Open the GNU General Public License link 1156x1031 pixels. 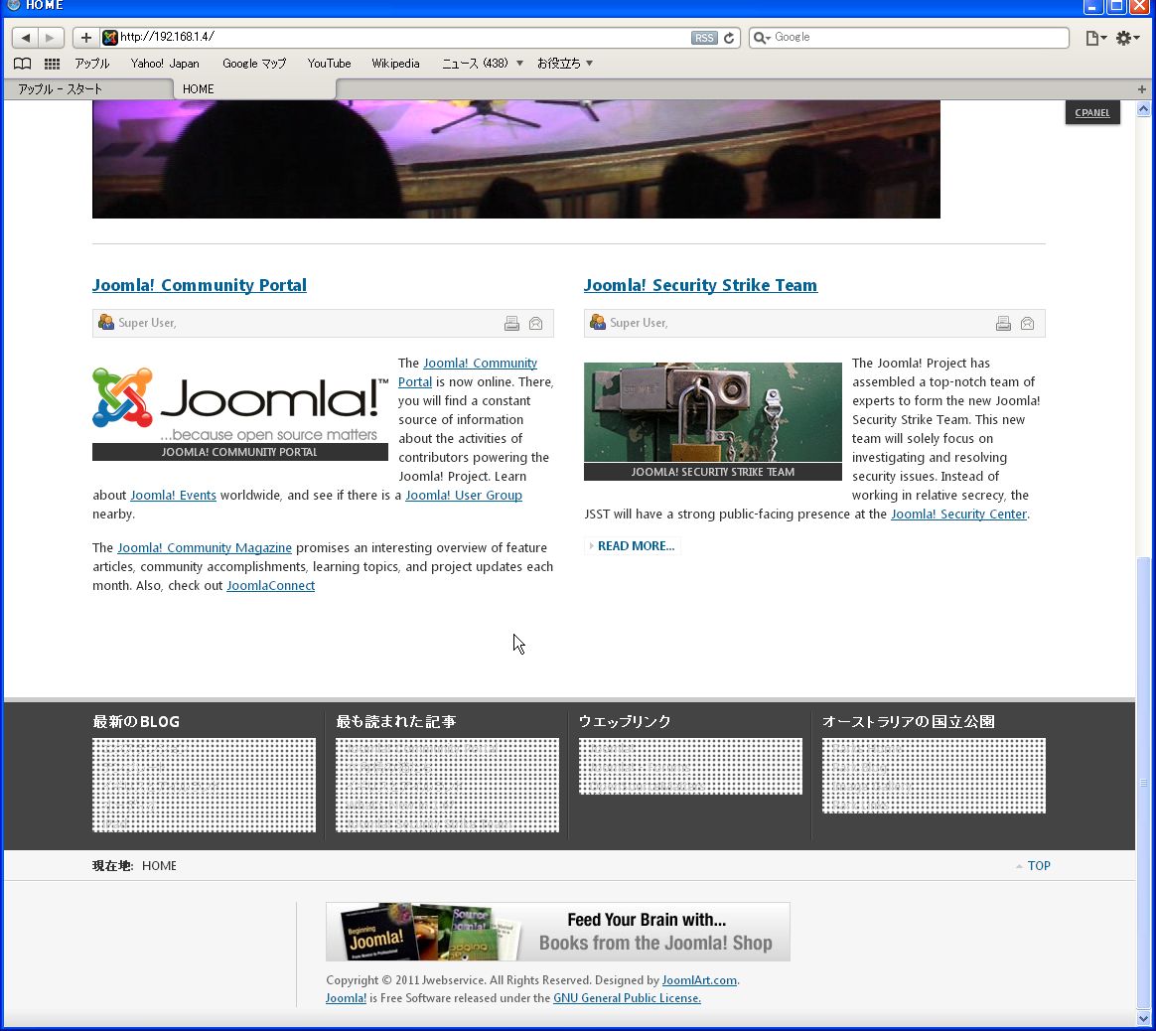pyautogui.click(x=627, y=998)
